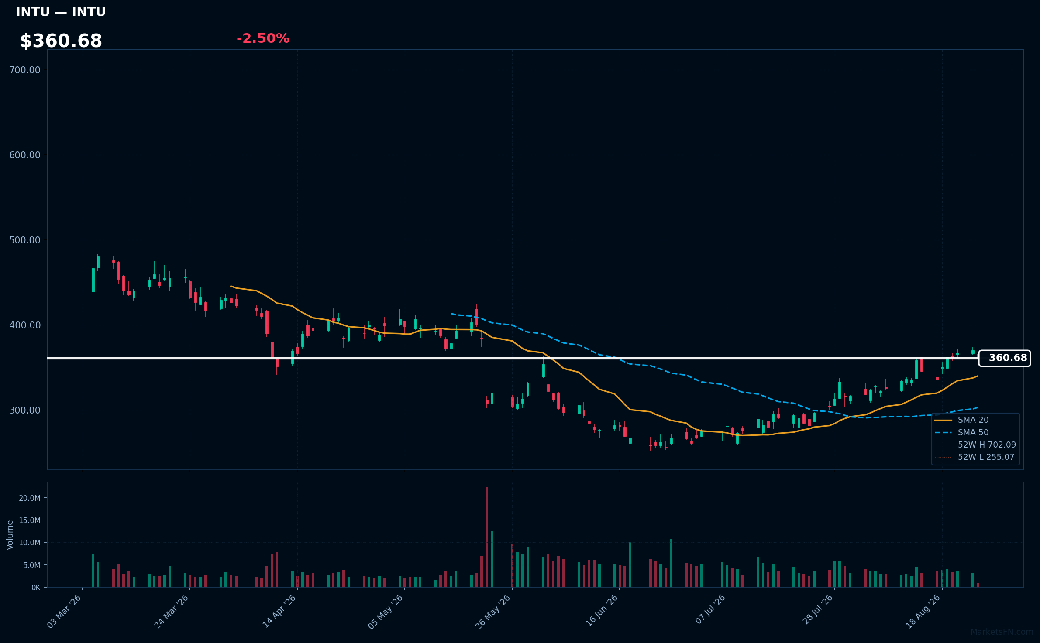Click the 26 May '26 date label
The image size is (1040, 643).
pos(493,612)
